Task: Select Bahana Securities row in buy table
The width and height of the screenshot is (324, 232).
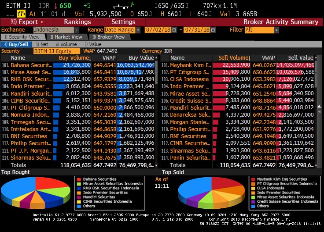Action: click(31, 65)
